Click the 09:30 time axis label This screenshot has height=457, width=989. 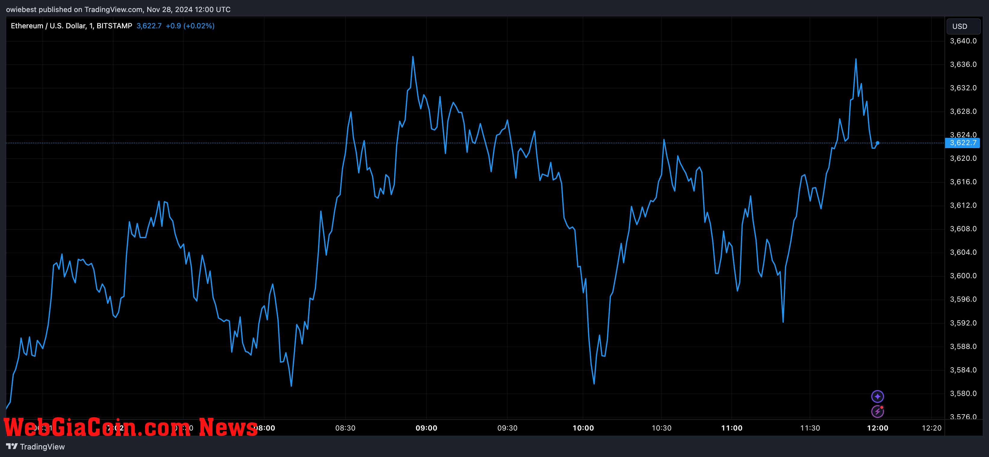(507, 428)
